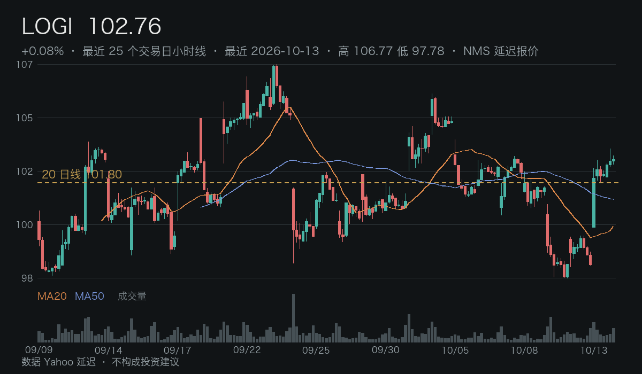Click the +0.08% change value
The width and height of the screenshot is (642, 374).
43,51
